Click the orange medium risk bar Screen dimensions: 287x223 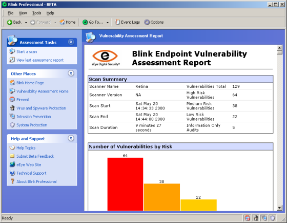pos(162,197)
